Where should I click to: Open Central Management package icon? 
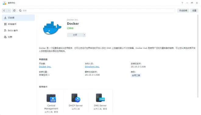51,98
